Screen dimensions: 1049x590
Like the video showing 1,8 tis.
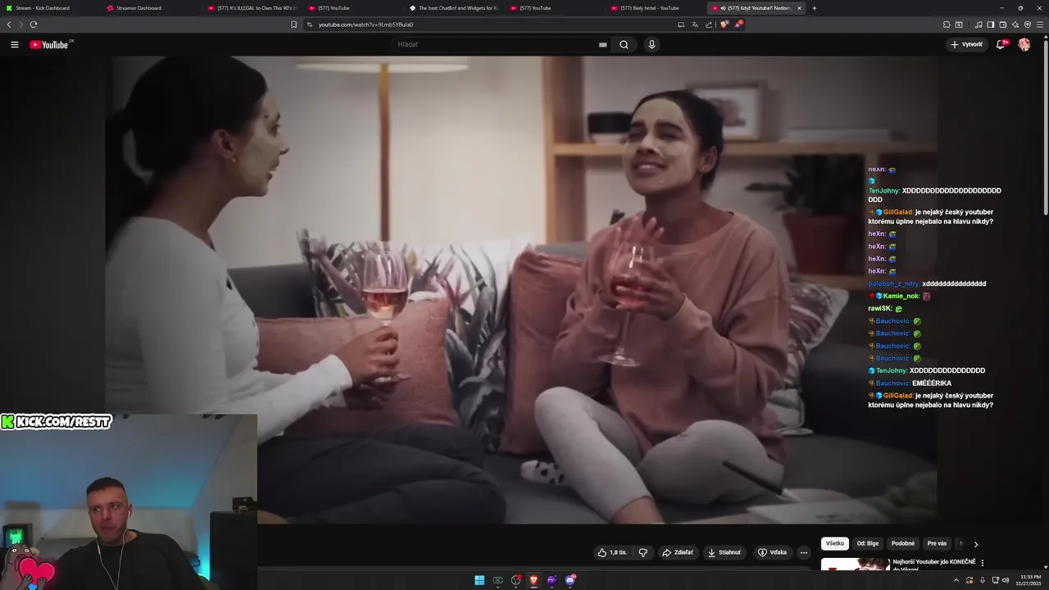[x=612, y=552]
